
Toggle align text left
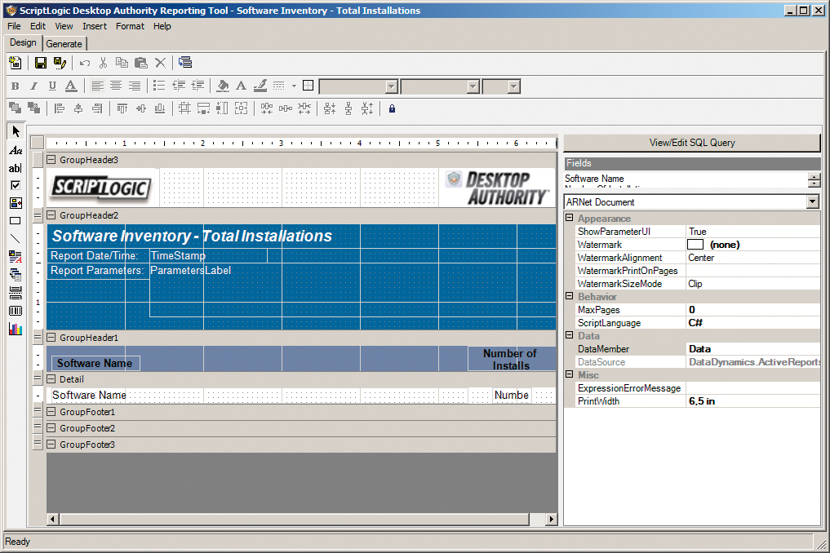(x=97, y=86)
